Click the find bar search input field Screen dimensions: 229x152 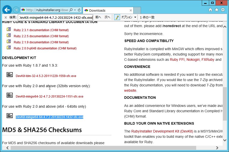coord(55,17)
